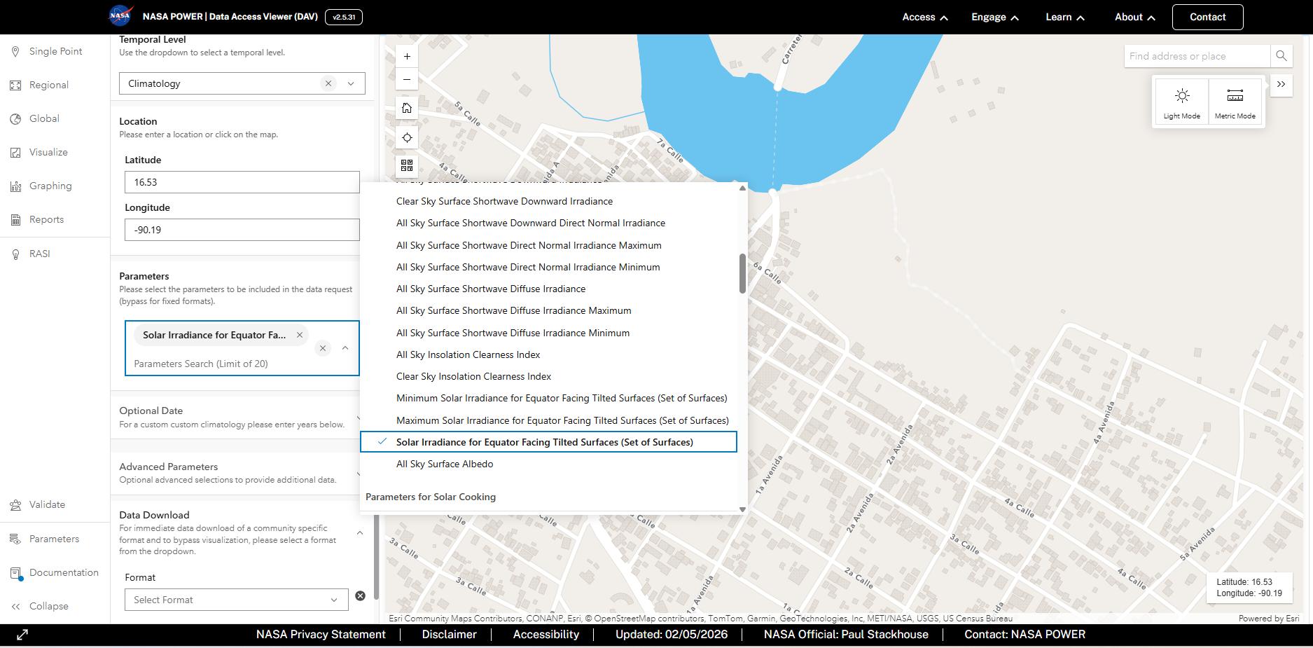Open the RASI lightbulb sidebar item

pos(40,254)
